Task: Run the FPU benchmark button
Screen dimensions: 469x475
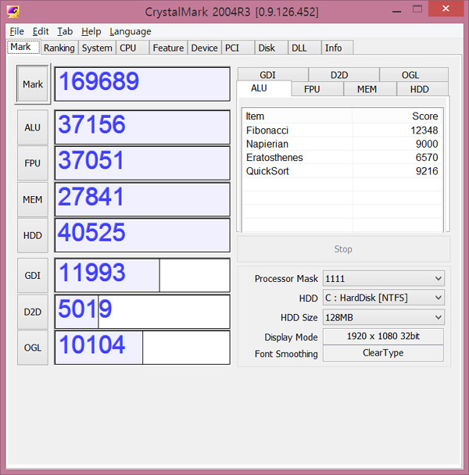Action: (33, 163)
